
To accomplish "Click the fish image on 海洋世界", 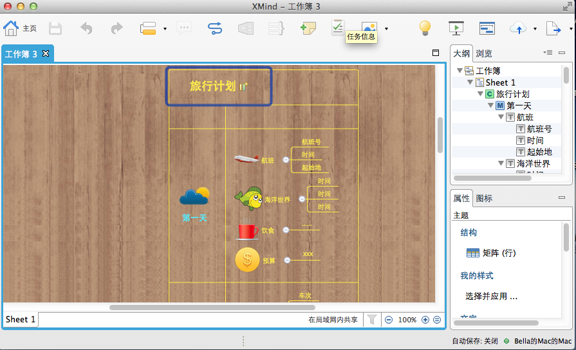I will 248,198.
